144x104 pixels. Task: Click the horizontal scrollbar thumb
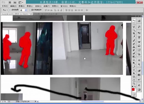(92, 102)
